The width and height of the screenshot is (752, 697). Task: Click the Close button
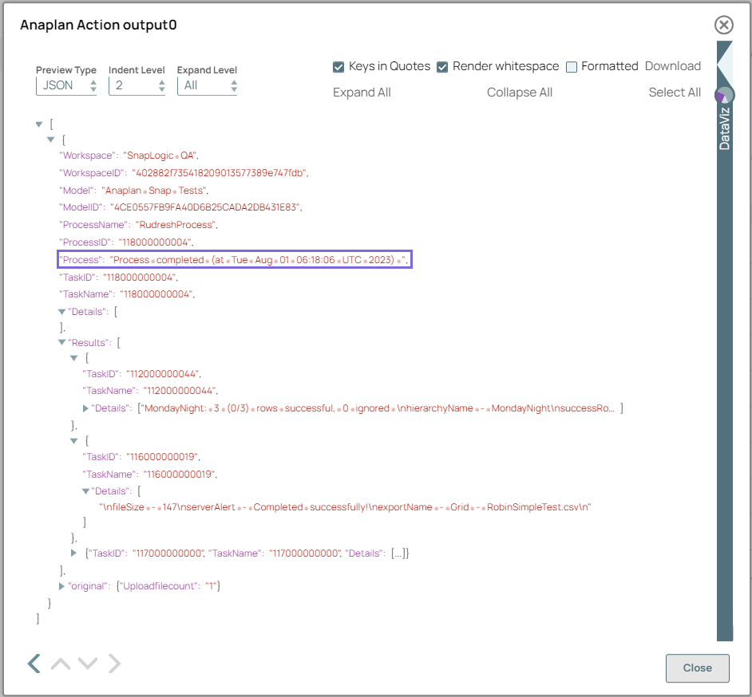(x=697, y=668)
